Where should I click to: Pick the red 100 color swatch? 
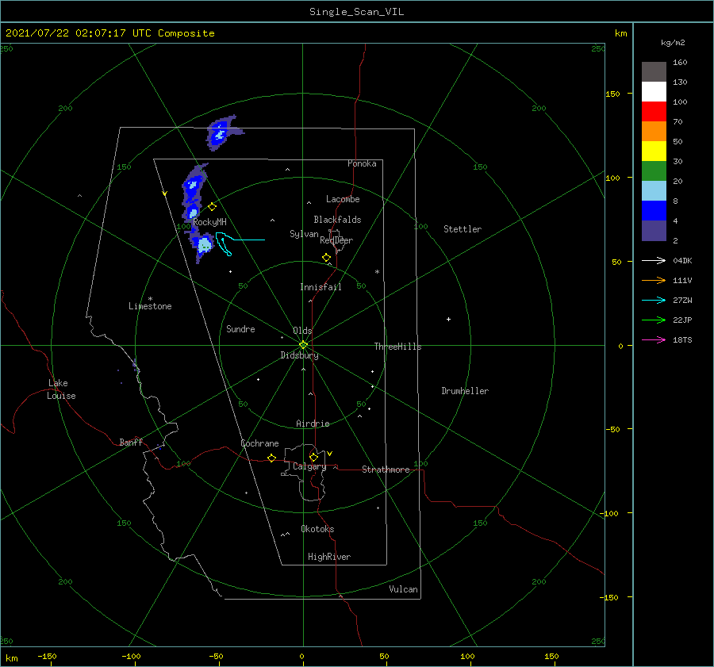pos(654,112)
